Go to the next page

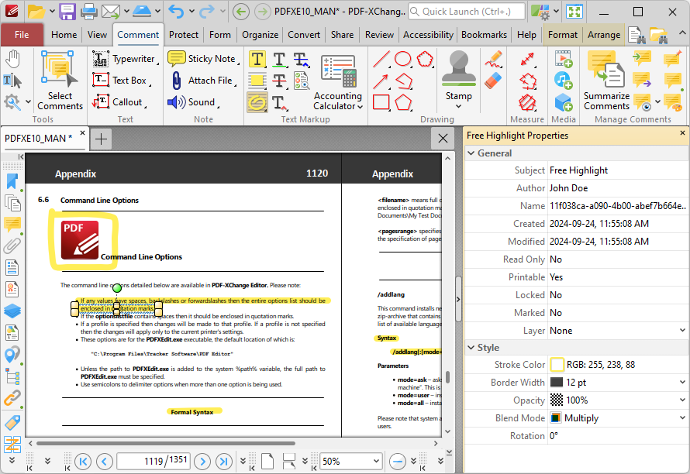(202, 462)
